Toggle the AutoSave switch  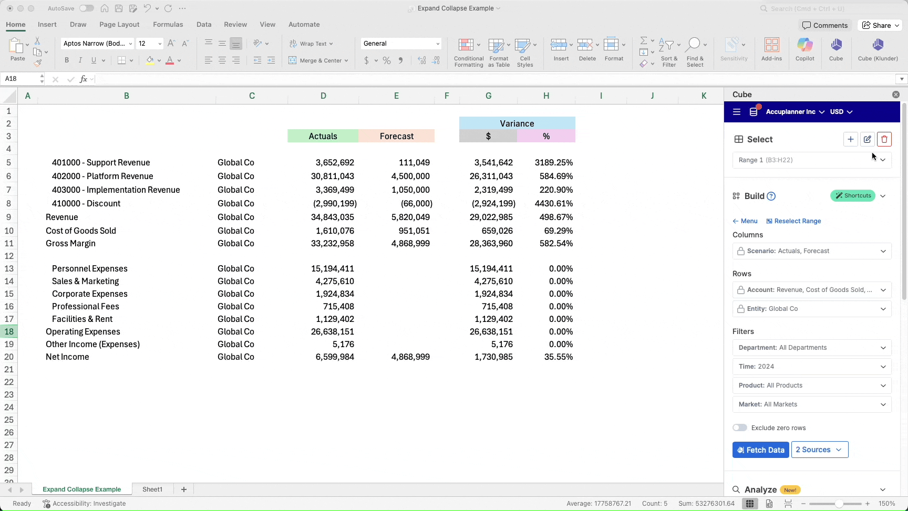pos(86,8)
